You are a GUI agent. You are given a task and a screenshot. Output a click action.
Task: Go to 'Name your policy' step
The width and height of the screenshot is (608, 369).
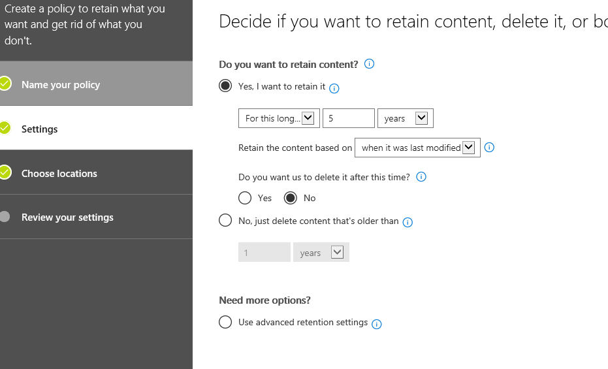pos(61,85)
